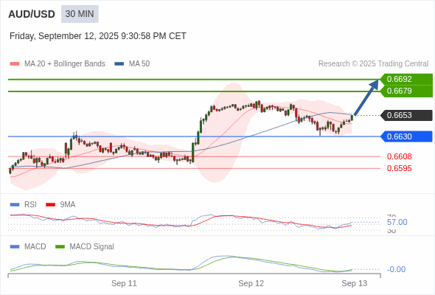Select the 0.6692 green resistance label
Image resolution: width=435 pixels, height=295 pixels.
(406, 79)
